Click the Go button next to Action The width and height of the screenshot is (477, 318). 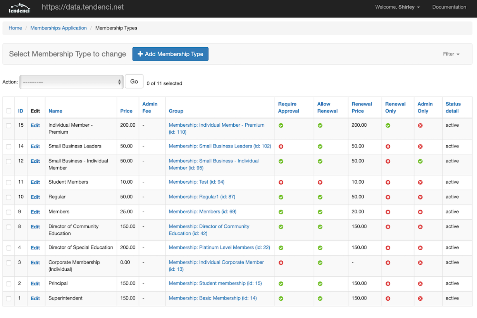134,81
